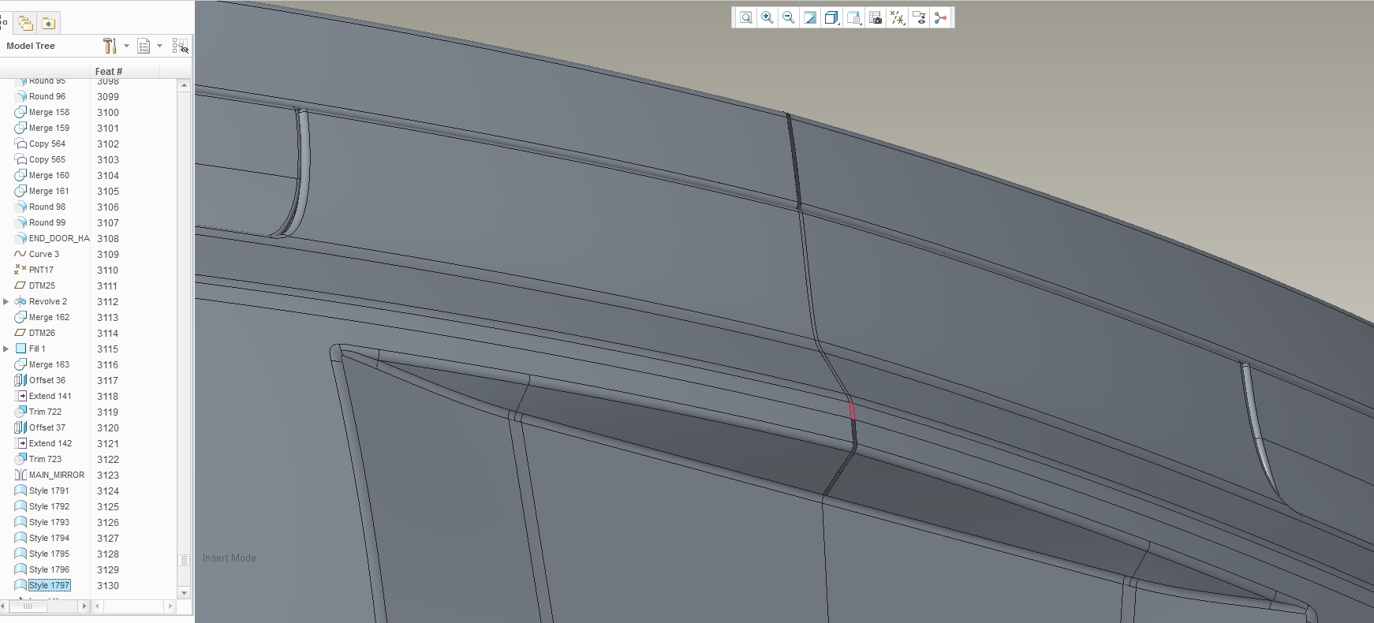Viewport: 1374px width, 623px height.
Task: Click right arrow of Feat # column scrollbar
Action: 170,606
